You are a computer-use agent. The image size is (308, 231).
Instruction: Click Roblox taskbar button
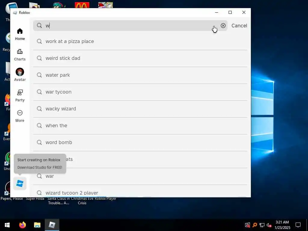[x=52, y=225]
